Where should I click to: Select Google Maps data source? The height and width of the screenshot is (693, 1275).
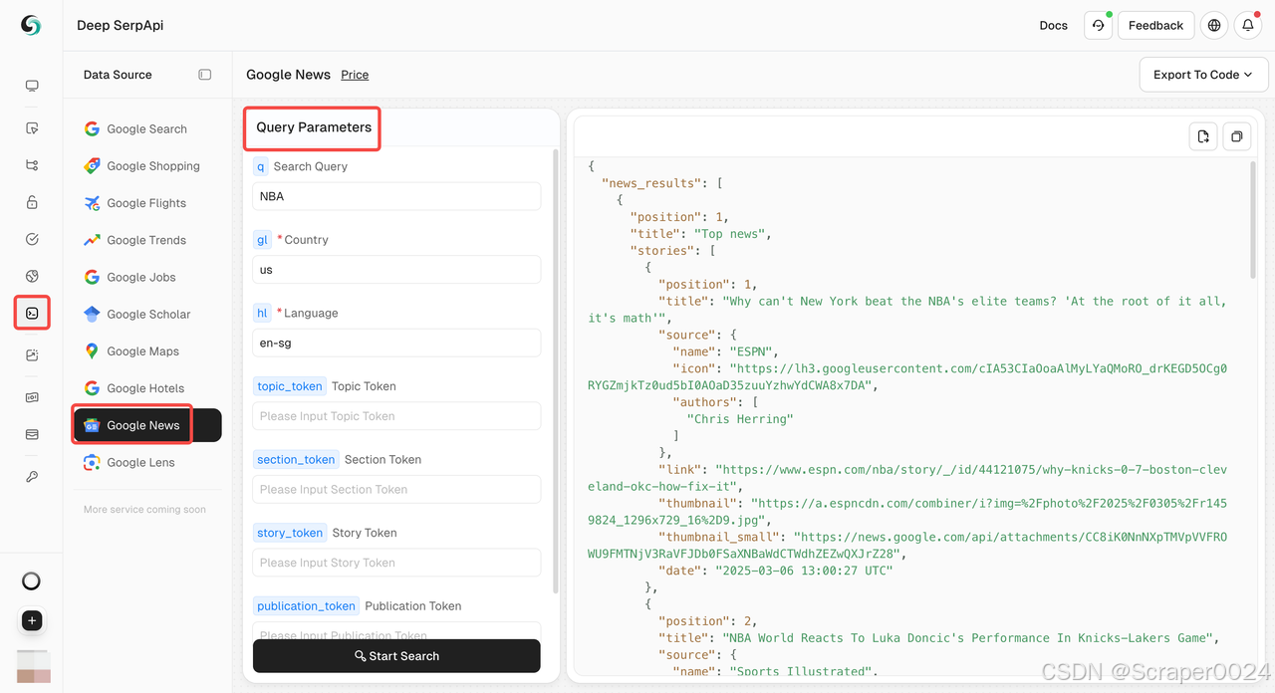coord(147,351)
